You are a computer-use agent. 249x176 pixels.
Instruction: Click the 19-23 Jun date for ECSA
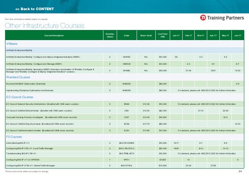[x=238, y=124]
